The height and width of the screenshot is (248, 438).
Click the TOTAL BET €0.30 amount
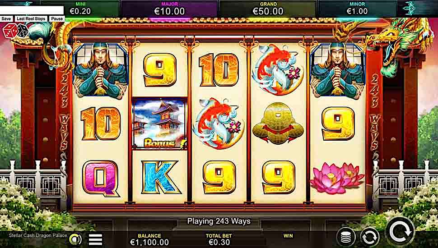coord(219,242)
